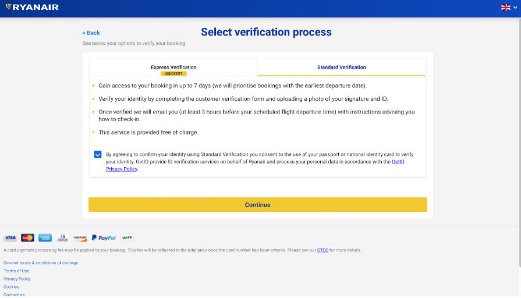521x298 pixels.
Task: Open the footer Privacy Policy link
Action: click(x=17, y=279)
